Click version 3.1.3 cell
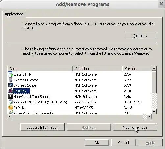Viewport: 165px width, 149px height. click(x=128, y=108)
